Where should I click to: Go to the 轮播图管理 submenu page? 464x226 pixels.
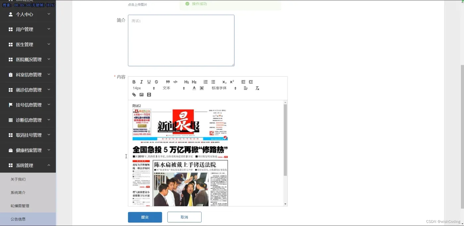pos(28,206)
